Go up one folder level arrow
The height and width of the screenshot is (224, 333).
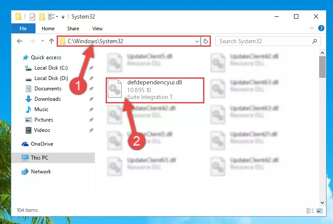[52, 41]
